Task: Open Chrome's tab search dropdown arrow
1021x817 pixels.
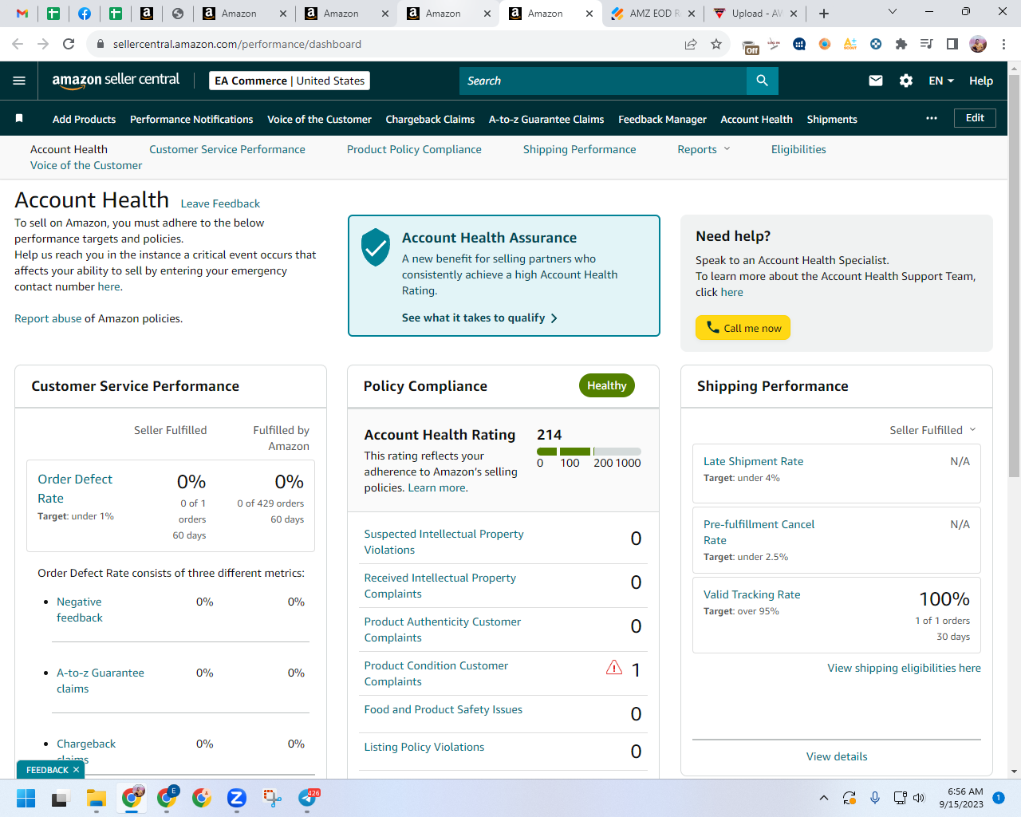Action: [x=893, y=12]
